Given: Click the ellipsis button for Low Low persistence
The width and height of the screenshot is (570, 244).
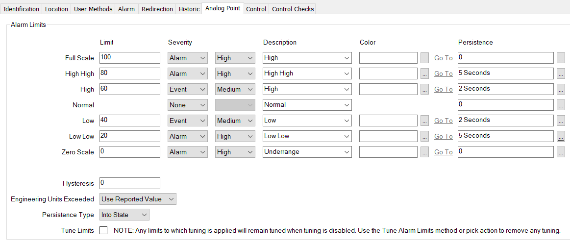Looking at the screenshot, I should click(561, 137).
